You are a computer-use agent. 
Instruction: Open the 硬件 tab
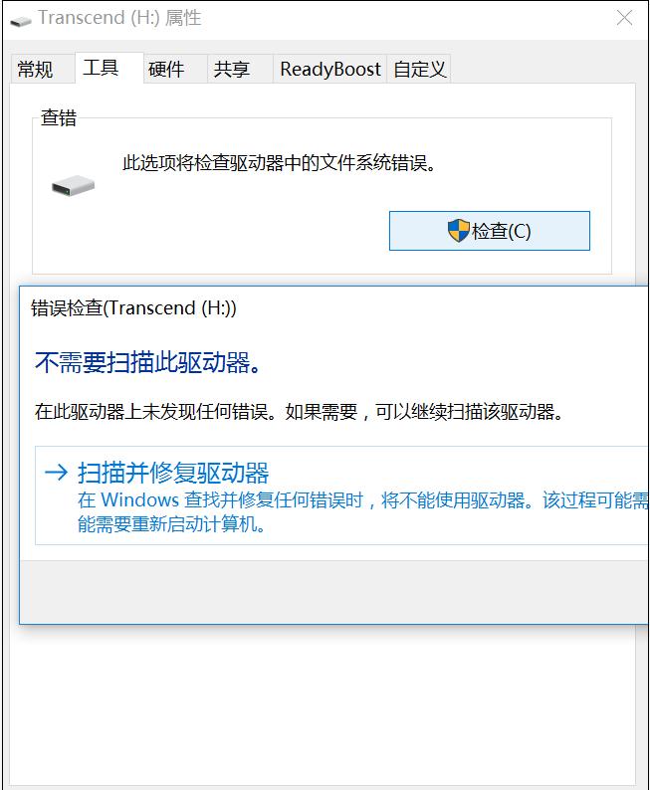(x=167, y=69)
